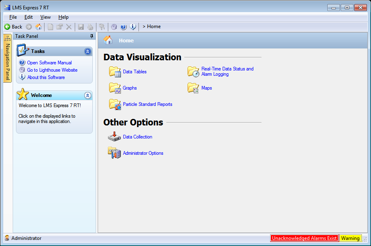Image resolution: width=371 pixels, height=246 pixels.
Task: Click the house icon in the Home header
Action: tap(108, 40)
